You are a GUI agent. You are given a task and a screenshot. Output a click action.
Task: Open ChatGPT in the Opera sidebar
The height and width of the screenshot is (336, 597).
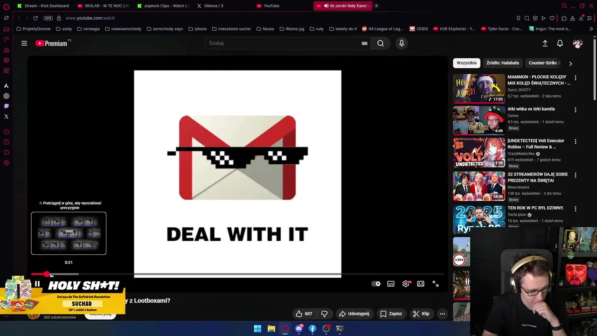[6, 96]
